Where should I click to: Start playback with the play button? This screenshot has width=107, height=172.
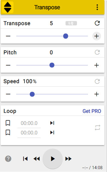(x=53, y=159)
